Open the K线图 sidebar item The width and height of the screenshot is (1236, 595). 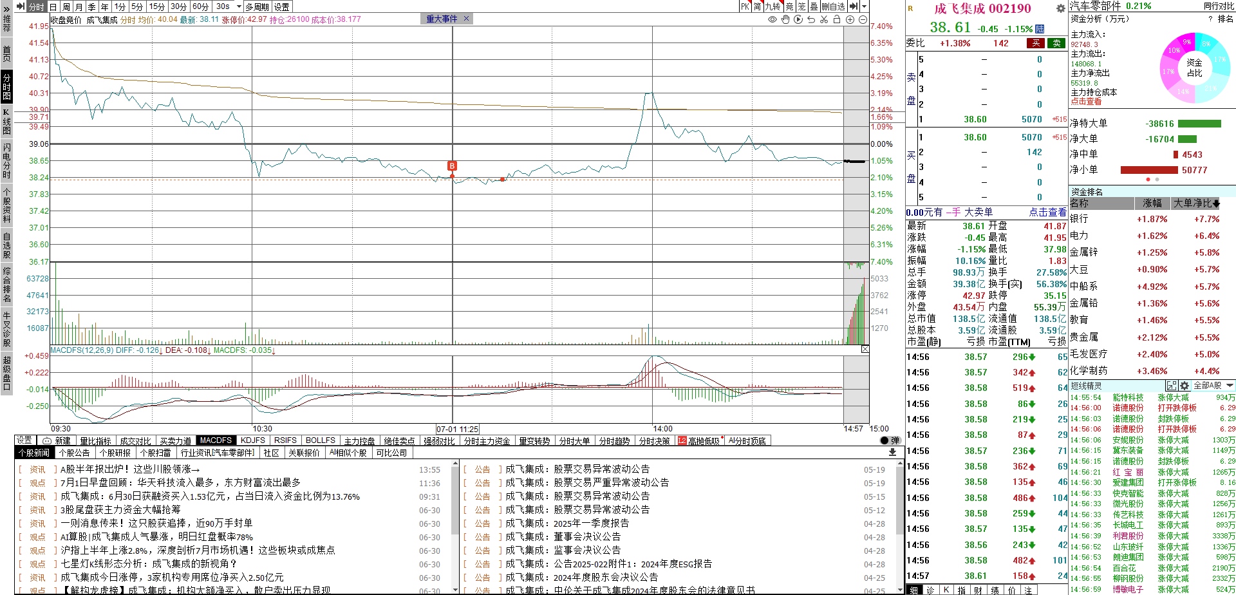pos(6,122)
